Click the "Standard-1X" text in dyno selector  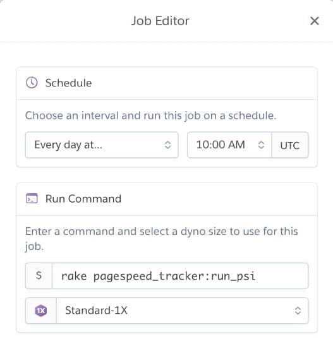96,311
